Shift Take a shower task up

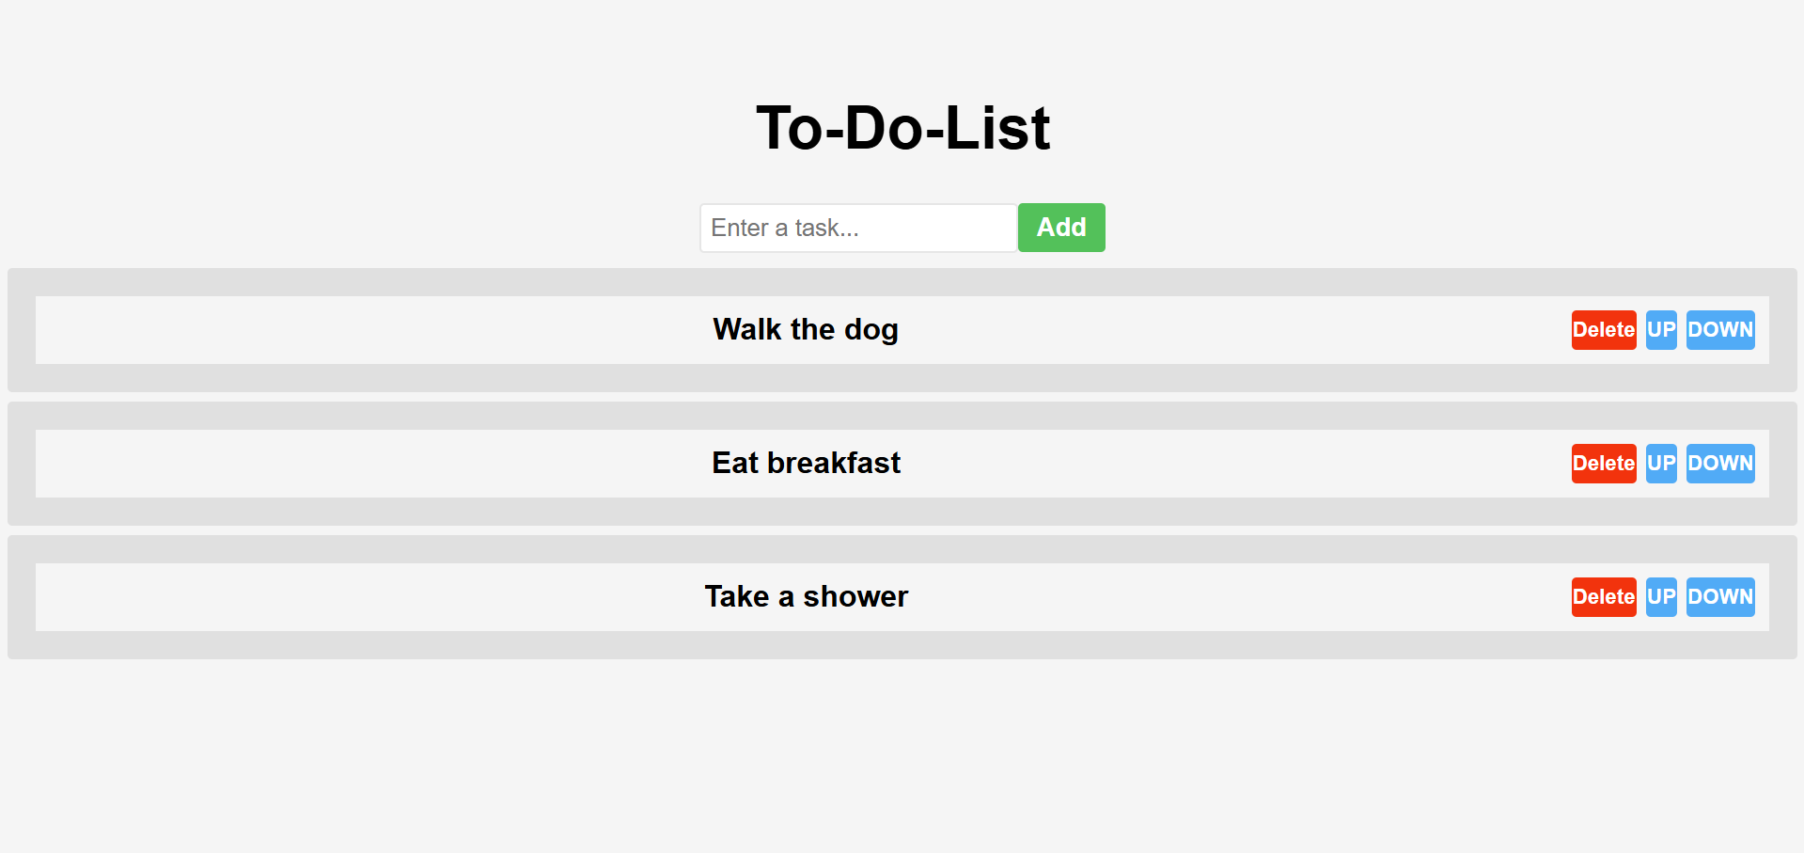(1661, 597)
